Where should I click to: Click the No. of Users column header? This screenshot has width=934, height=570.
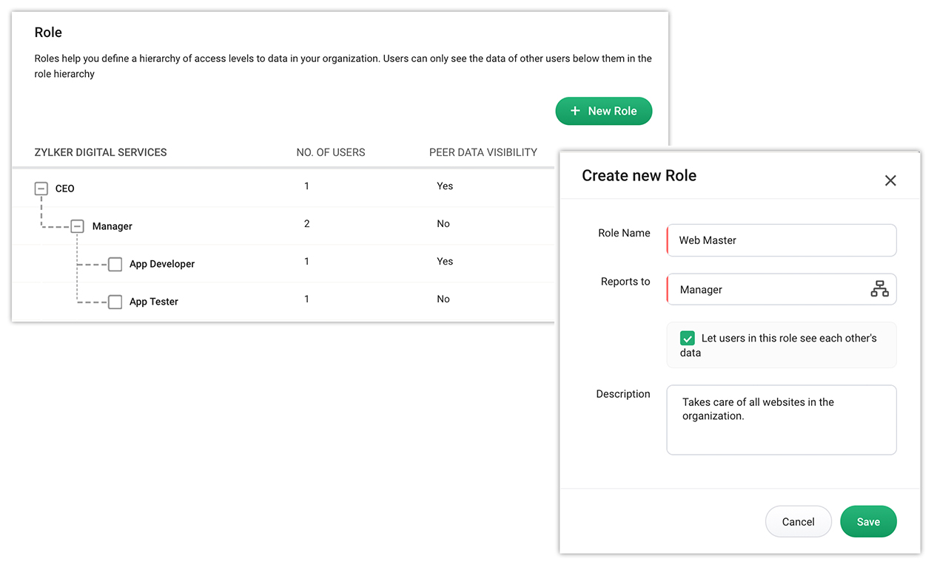point(331,152)
